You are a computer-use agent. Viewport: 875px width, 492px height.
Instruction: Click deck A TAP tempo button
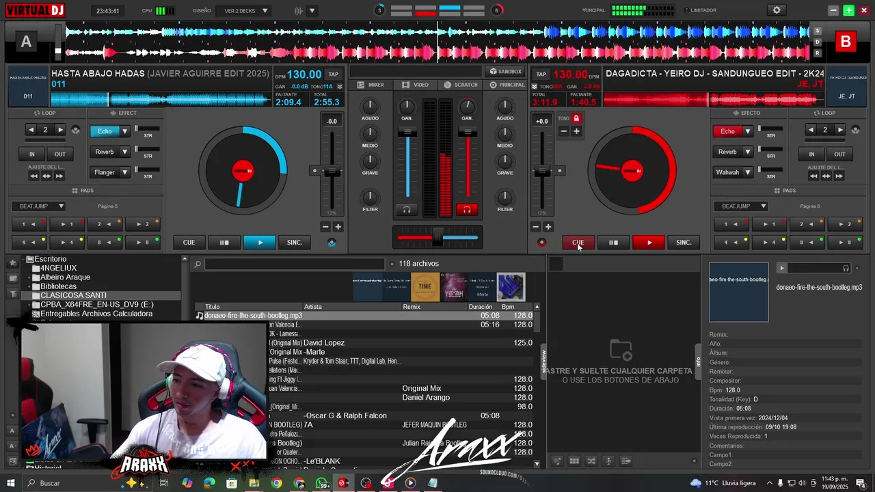tap(333, 74)
